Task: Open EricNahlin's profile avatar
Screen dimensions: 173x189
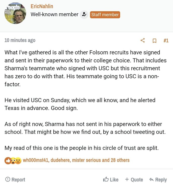Action: click(x=15, y=13)
